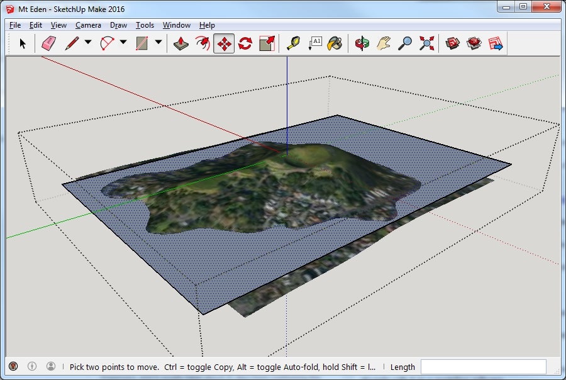This screenshot has height=380, width=566.
Task: Click the sign-in person icon in status bar
Action: coord(50,367)
